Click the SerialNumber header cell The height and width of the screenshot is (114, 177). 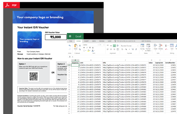click(171, 63)
